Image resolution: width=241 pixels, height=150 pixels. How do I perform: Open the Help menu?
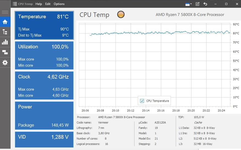pyautogui.click(x=39, y=4)
